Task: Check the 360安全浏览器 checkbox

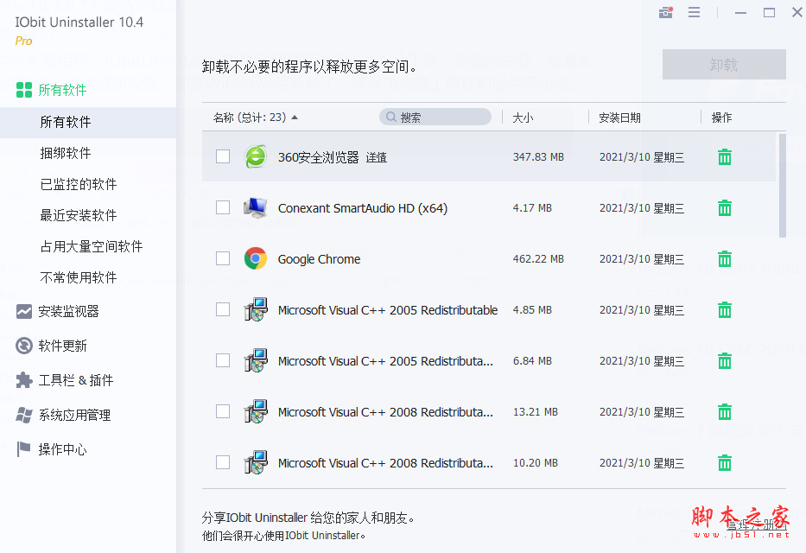Action: coord(223,156)
